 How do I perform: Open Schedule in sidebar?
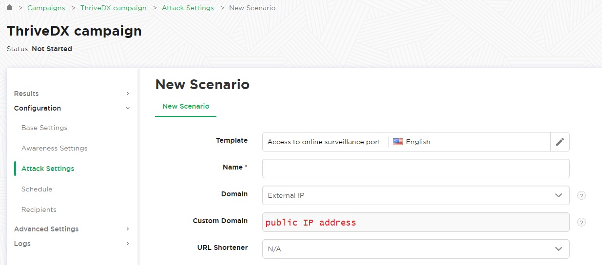[x=37, y=189]
